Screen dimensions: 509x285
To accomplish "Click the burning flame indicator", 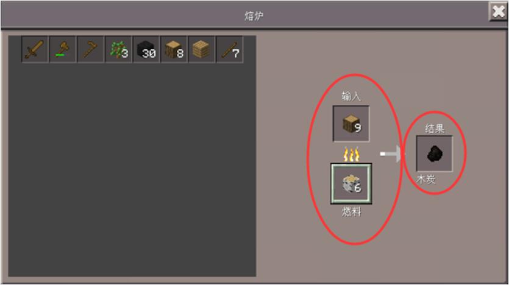I will [351, 154].
